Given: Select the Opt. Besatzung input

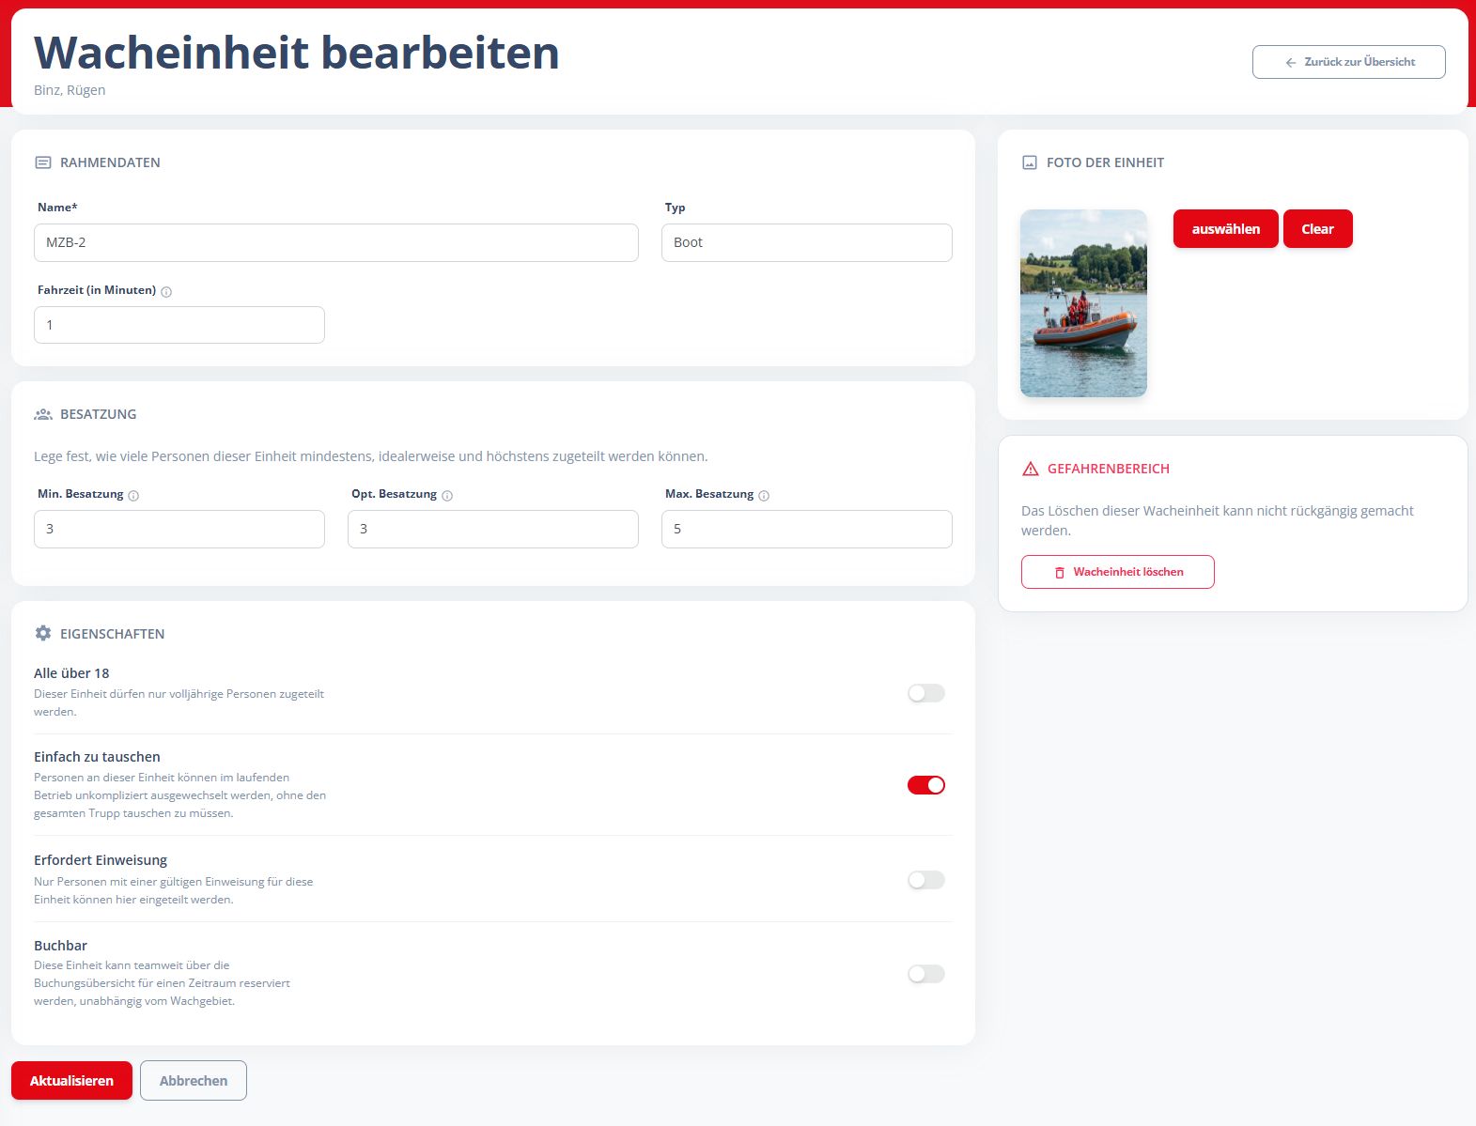Looking at the screenshot, I should pyautogui.click(x=493, y=529).
